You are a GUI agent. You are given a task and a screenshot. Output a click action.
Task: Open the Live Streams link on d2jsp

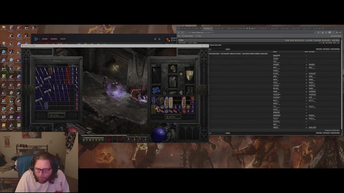tap(309, 40)
